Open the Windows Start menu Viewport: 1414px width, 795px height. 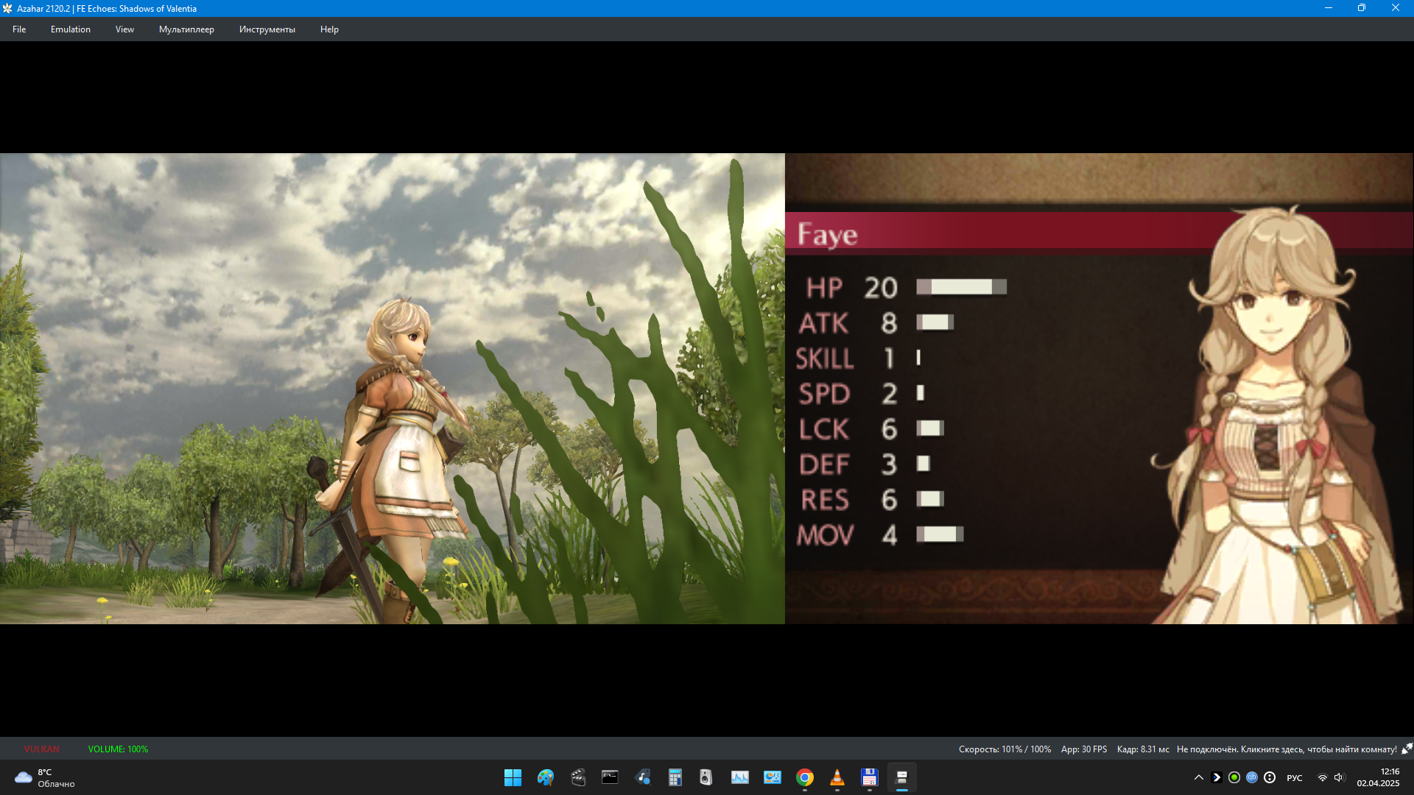tap(513, 777)
